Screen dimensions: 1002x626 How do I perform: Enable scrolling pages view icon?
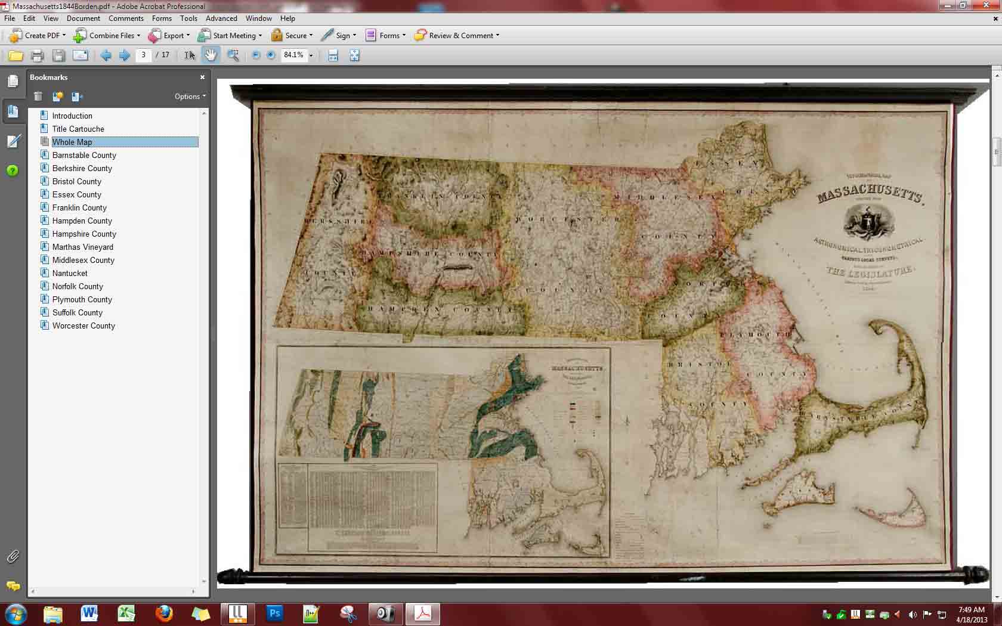tap(333, 55)
